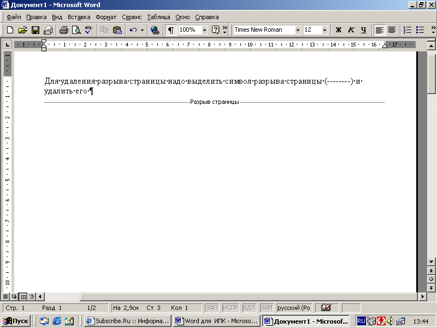The width and height of the screenshot is (437, 328).
Task: Toggle italic К formatting
Action: [351, 30]
